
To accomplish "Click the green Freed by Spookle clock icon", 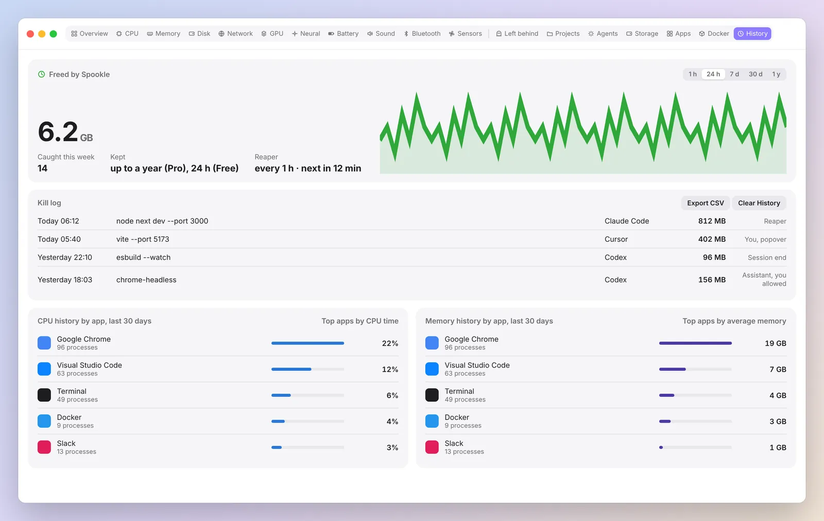I will 41,74.
